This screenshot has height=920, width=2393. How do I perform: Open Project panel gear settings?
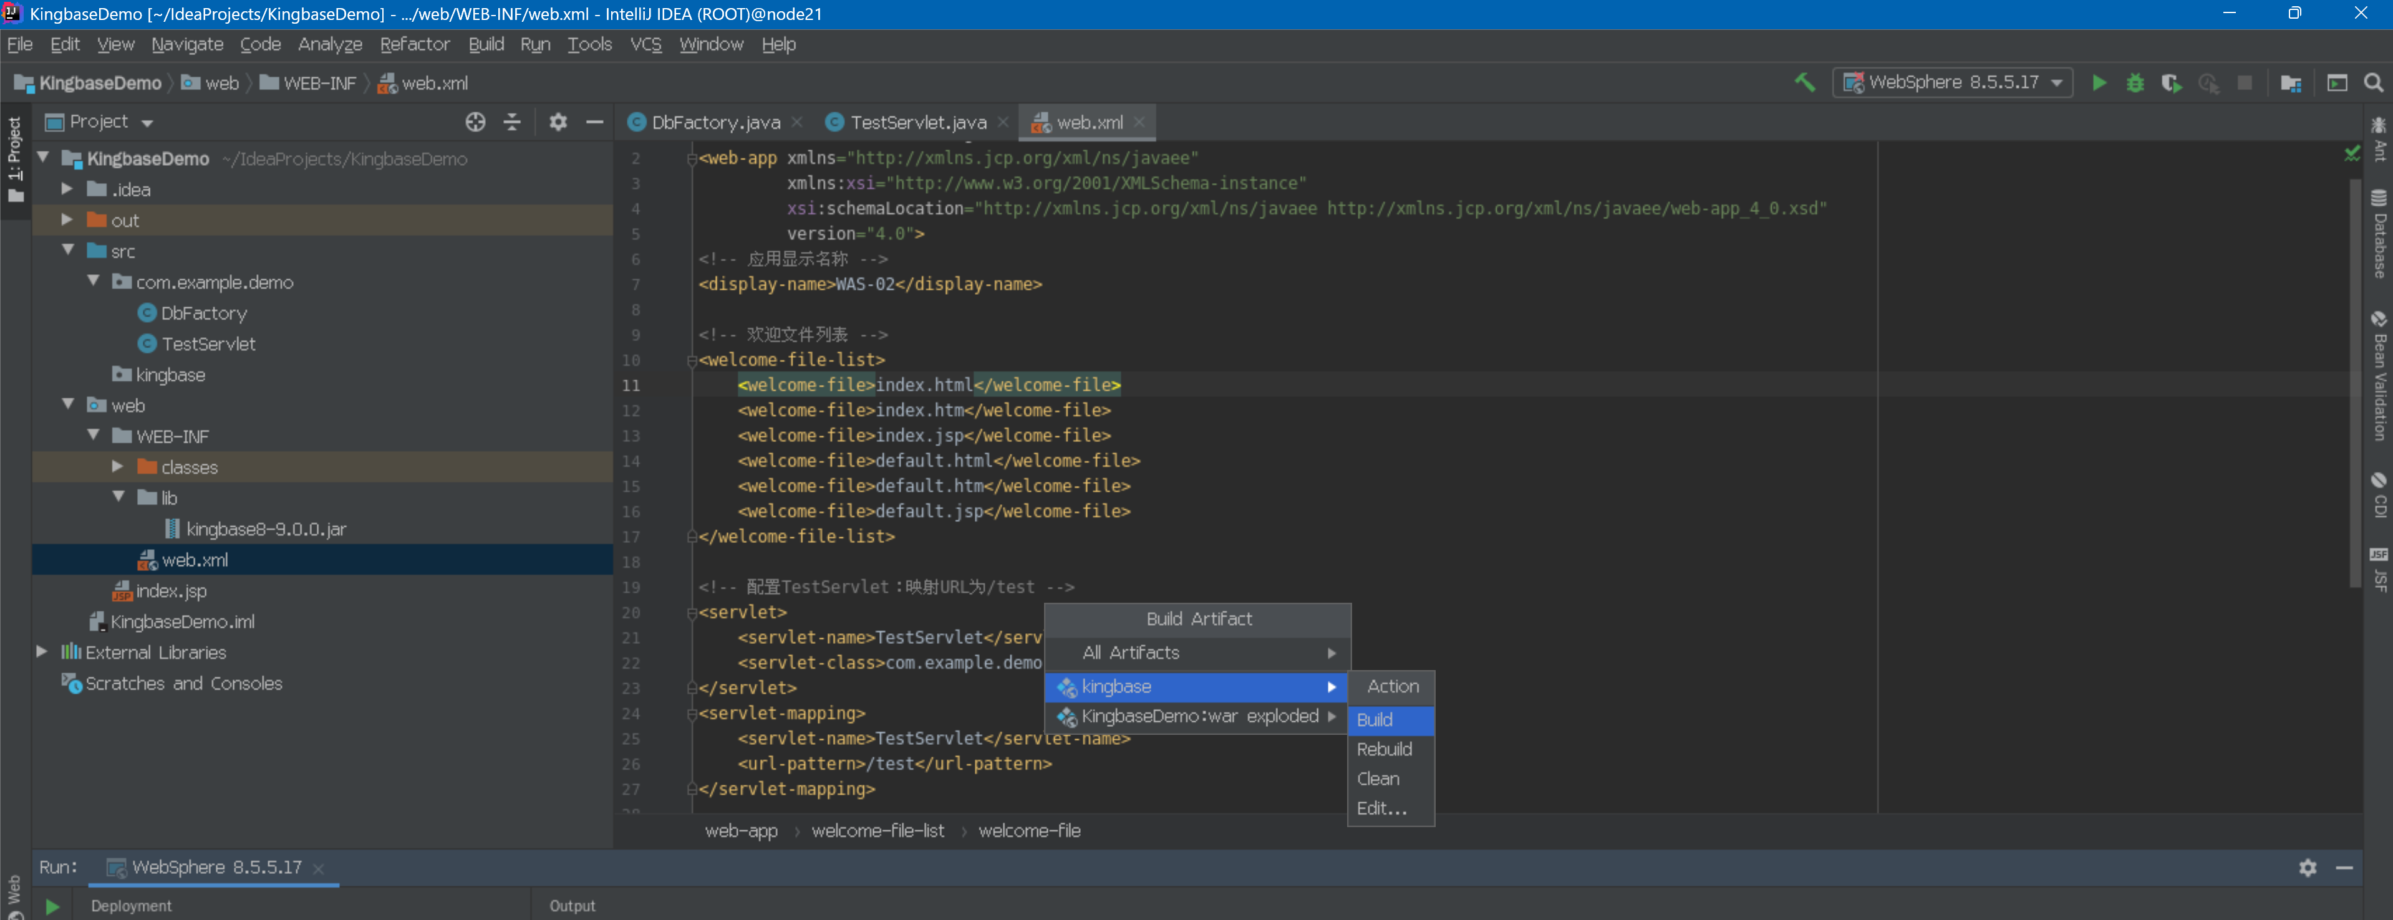(x=558, y=122)
